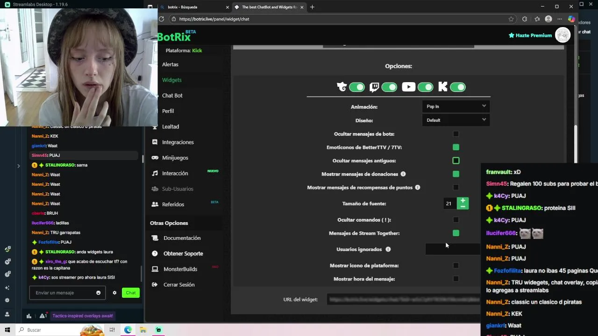Open the Diseño dropdown set to Default
The image size is (598, 336).
click(456, 120)
